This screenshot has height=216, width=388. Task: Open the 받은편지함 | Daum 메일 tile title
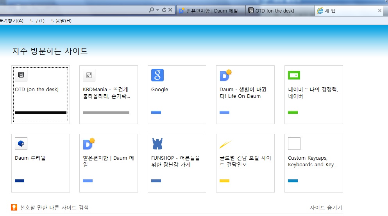coord(108,161)
